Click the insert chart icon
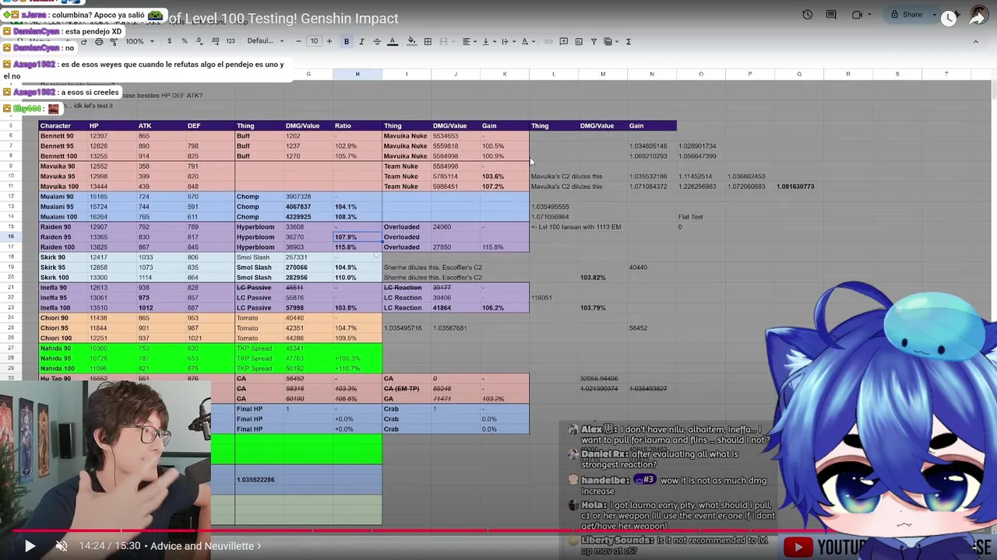This screenshot has width=997, height=560. click(x=579, y=41)
